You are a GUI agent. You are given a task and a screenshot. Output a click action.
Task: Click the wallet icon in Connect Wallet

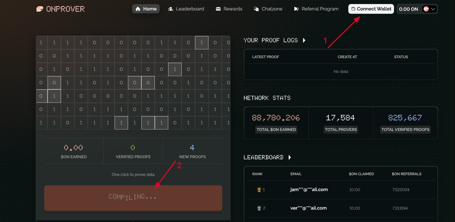pyautogui.click(x=353, y=9)
